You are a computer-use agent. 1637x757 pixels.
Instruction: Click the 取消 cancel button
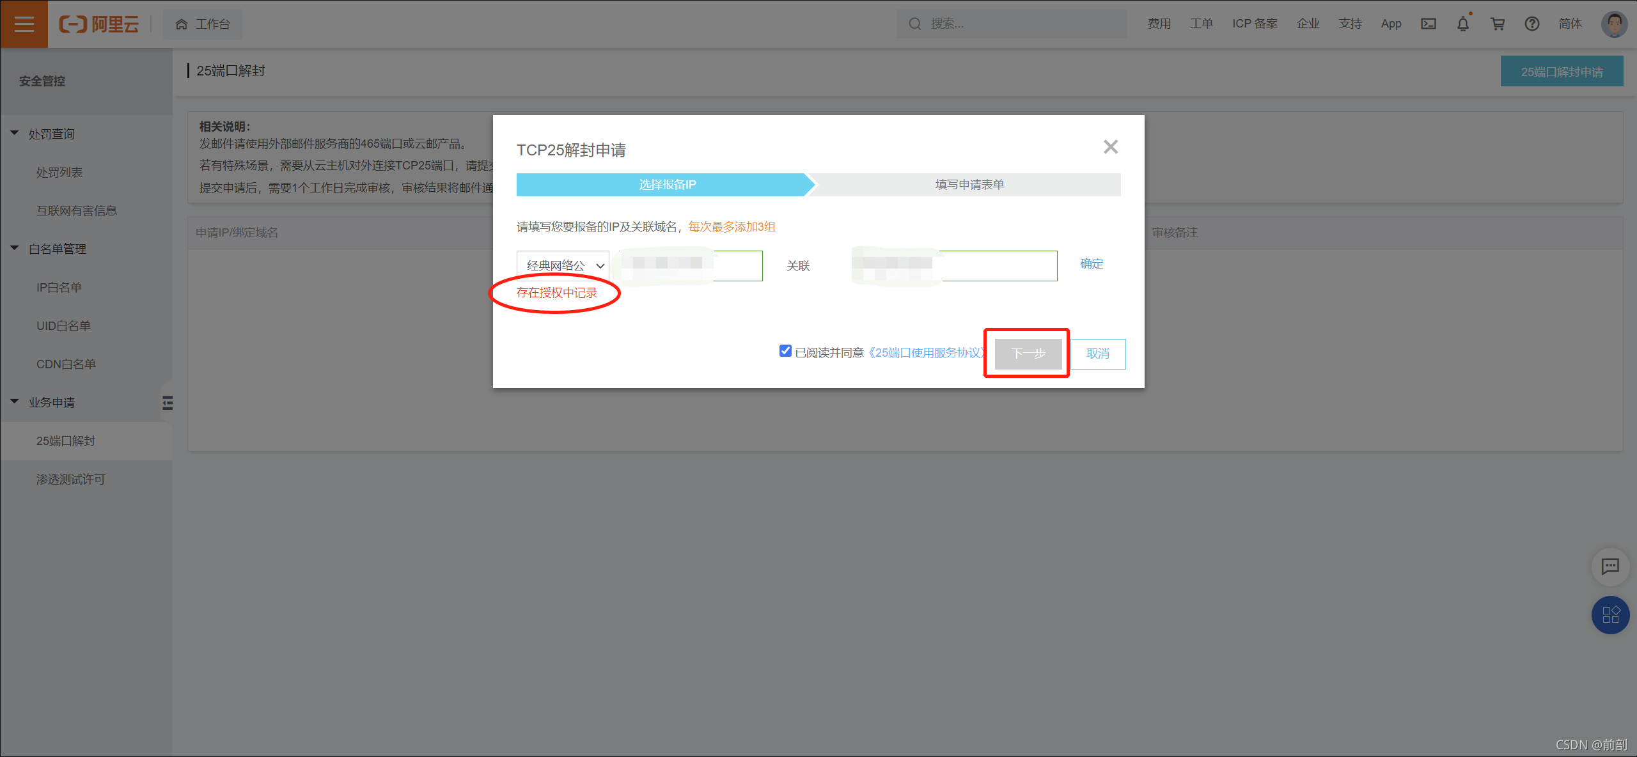click(1098, 354)
